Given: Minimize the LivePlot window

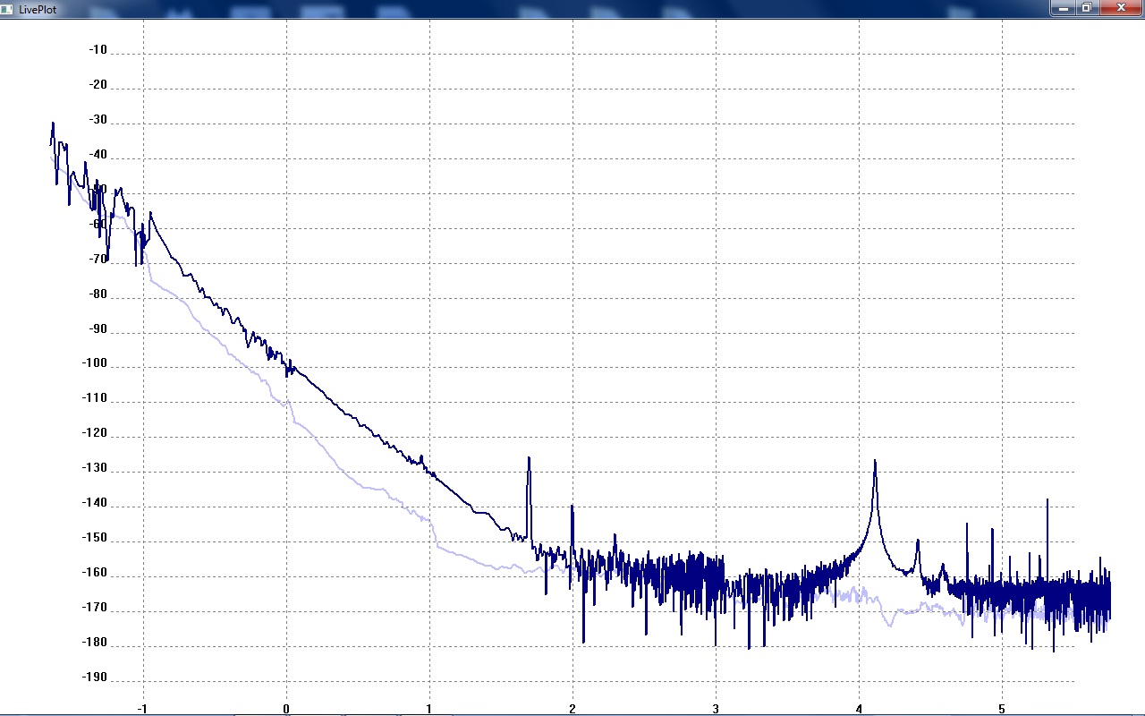Looking at the screenshot, I should coord(1063,7).
